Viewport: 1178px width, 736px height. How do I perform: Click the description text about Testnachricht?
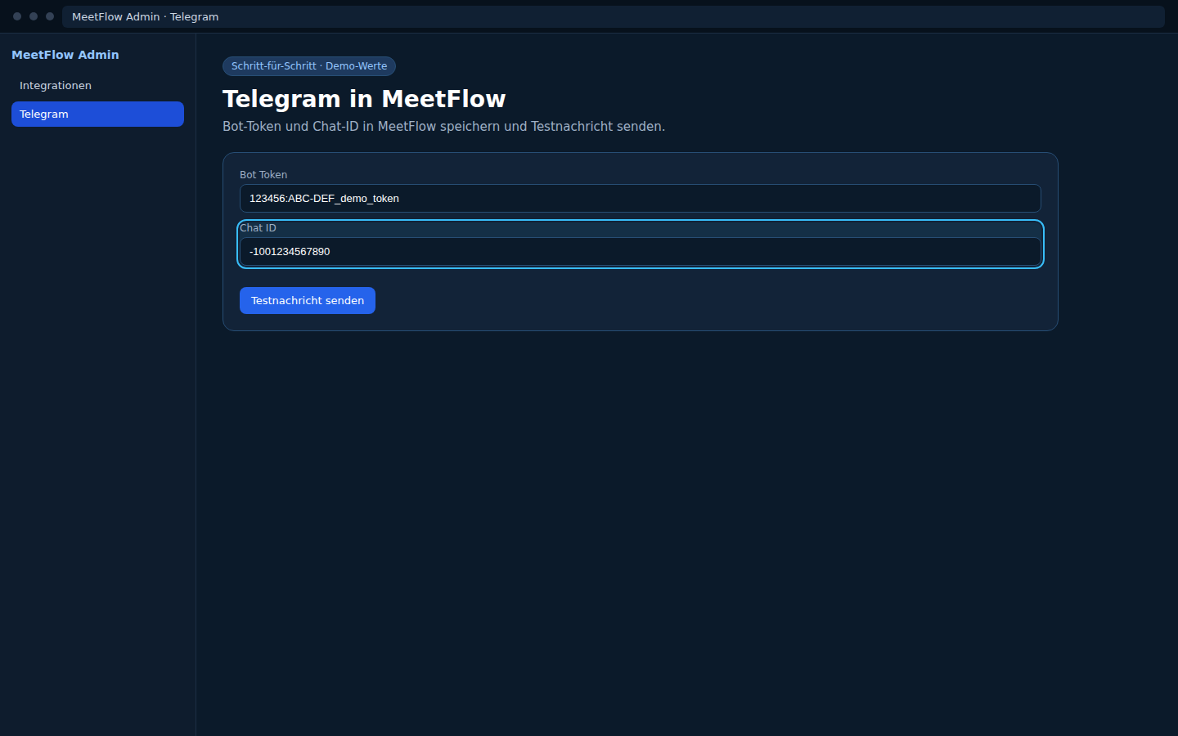point(443,127)
